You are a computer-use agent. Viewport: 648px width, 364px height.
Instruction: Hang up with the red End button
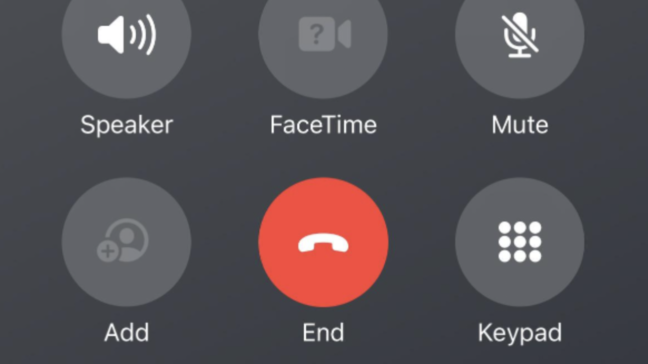pyautogui.click(x=323, y=242)
